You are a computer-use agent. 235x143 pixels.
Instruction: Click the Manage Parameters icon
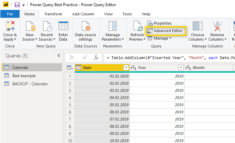pos(113,26)
